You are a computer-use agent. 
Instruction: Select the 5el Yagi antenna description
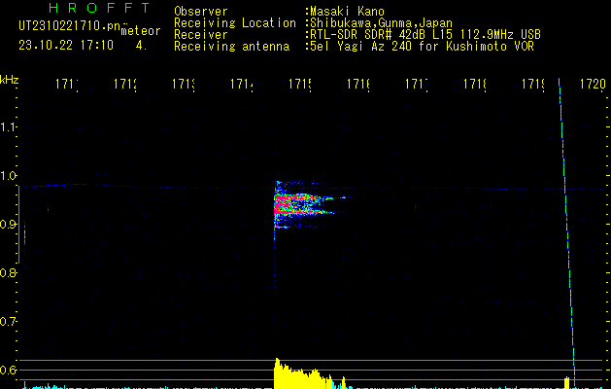click(x=427, y=46)
